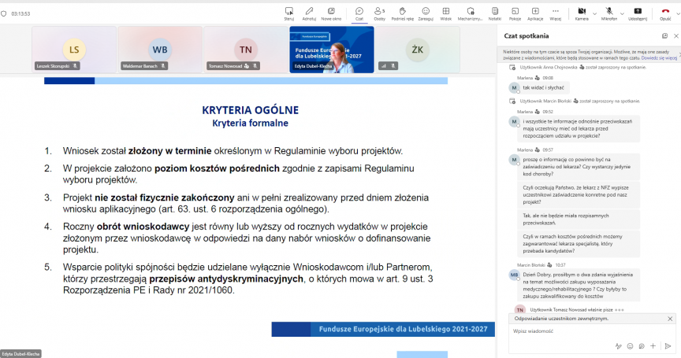Click the message starting 'Czyli w ramach kosztów'
Image resolution: width=681 pixels, height=358 pixels.
(579, 244)
